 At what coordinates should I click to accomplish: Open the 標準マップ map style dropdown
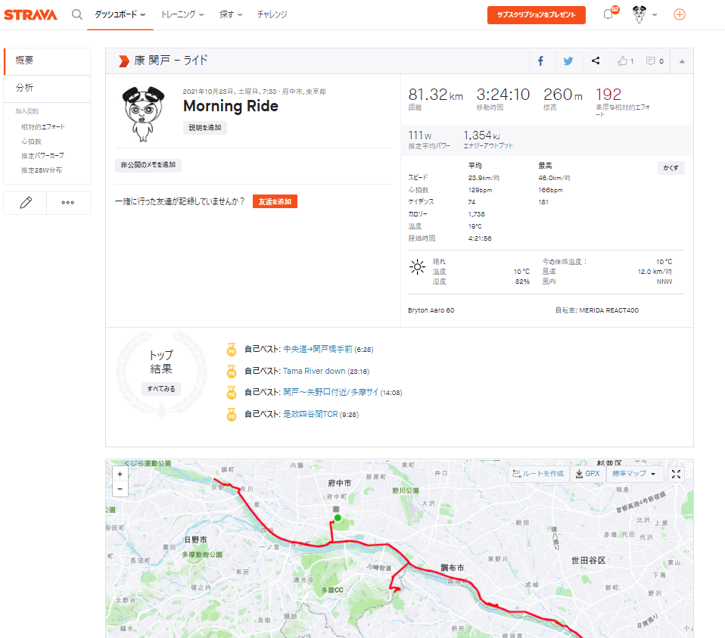pos(634,474)
